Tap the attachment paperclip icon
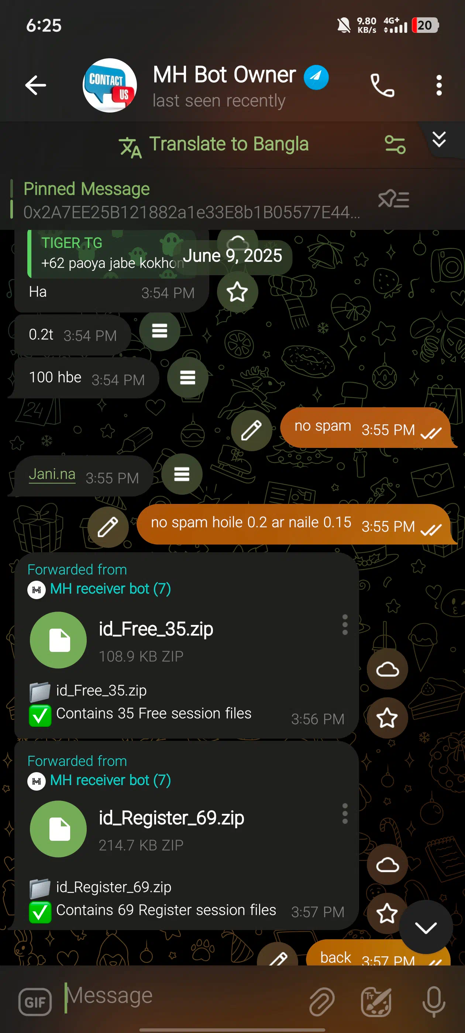465x1033 pixels. coord(322,1001)
